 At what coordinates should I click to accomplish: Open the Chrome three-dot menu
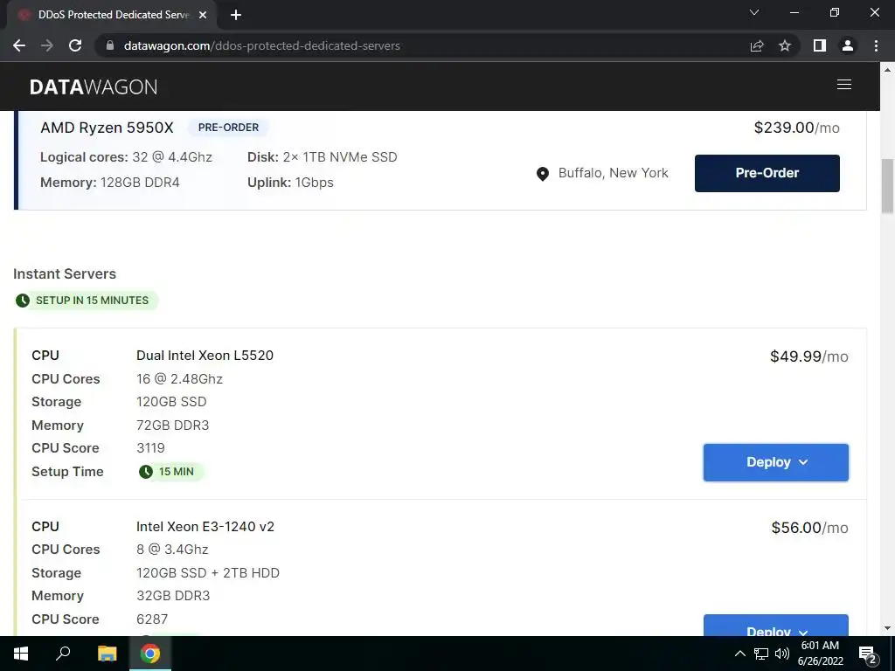[x=876, y=45]
